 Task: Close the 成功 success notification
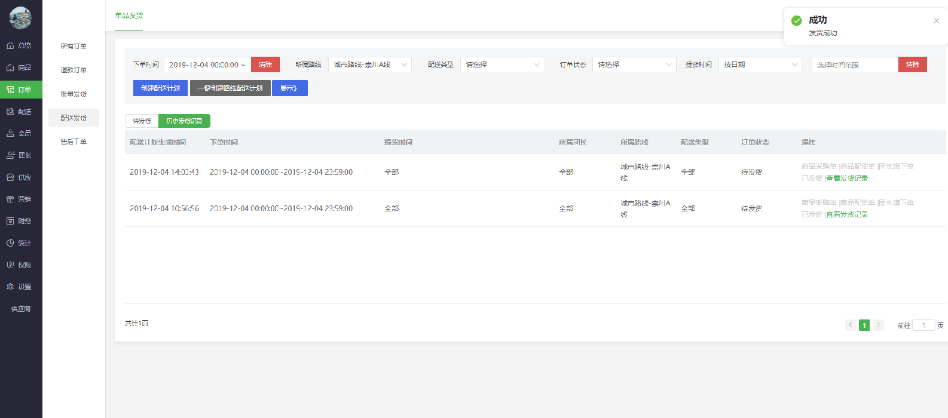tap(936, 21)
